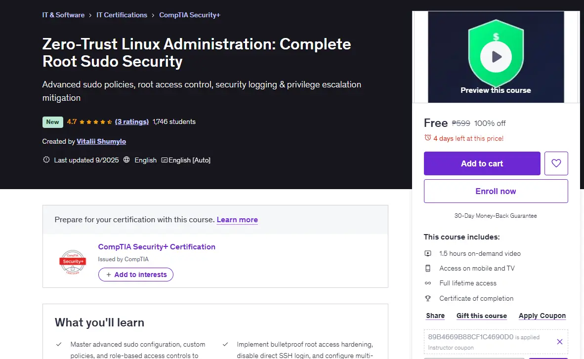Screen dimensions: 584x359
Task: Open CompTIA Security+ Certification link
Action: [157, 247]
